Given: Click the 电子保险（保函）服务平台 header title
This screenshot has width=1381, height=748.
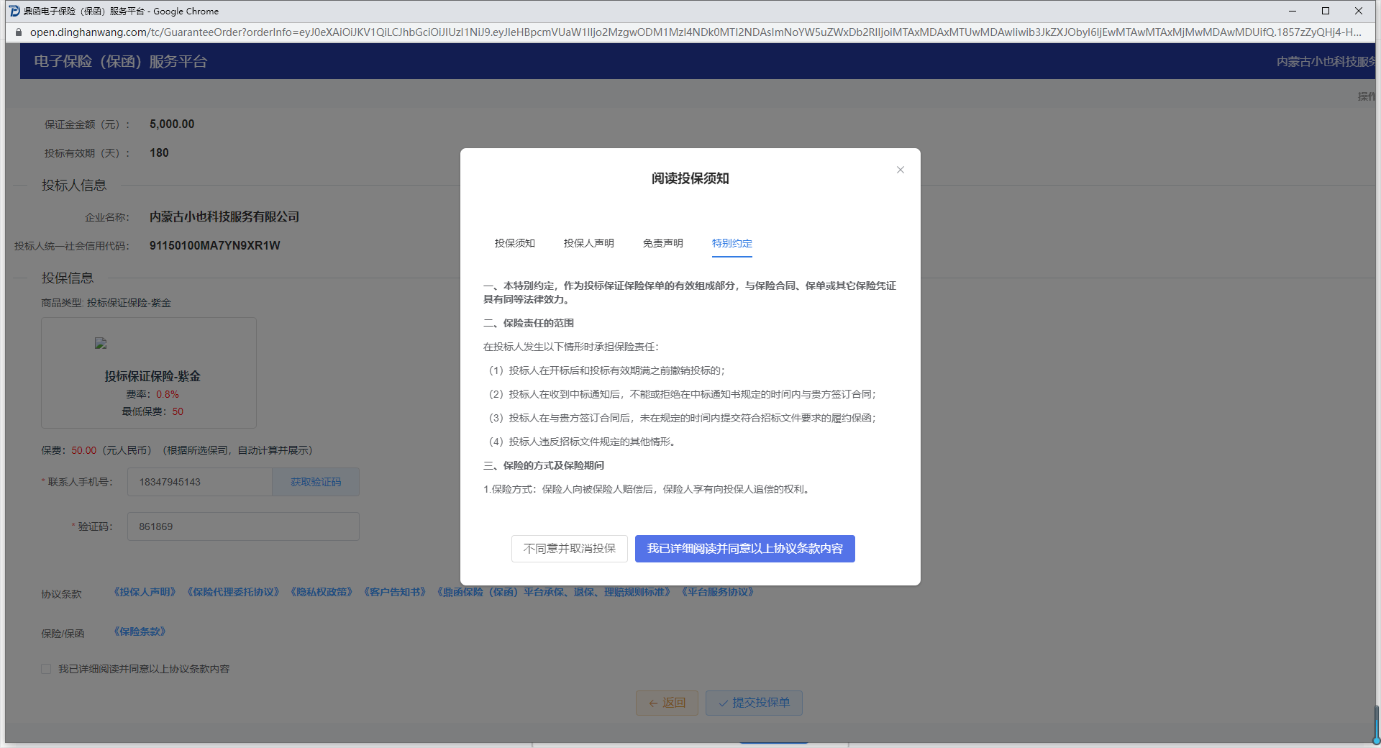Looking at the screenshot, I should [x=121, y=61].
